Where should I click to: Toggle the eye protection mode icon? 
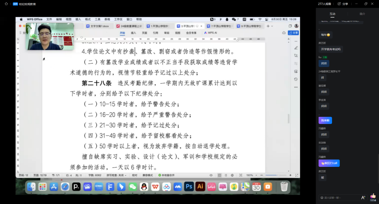211,175
